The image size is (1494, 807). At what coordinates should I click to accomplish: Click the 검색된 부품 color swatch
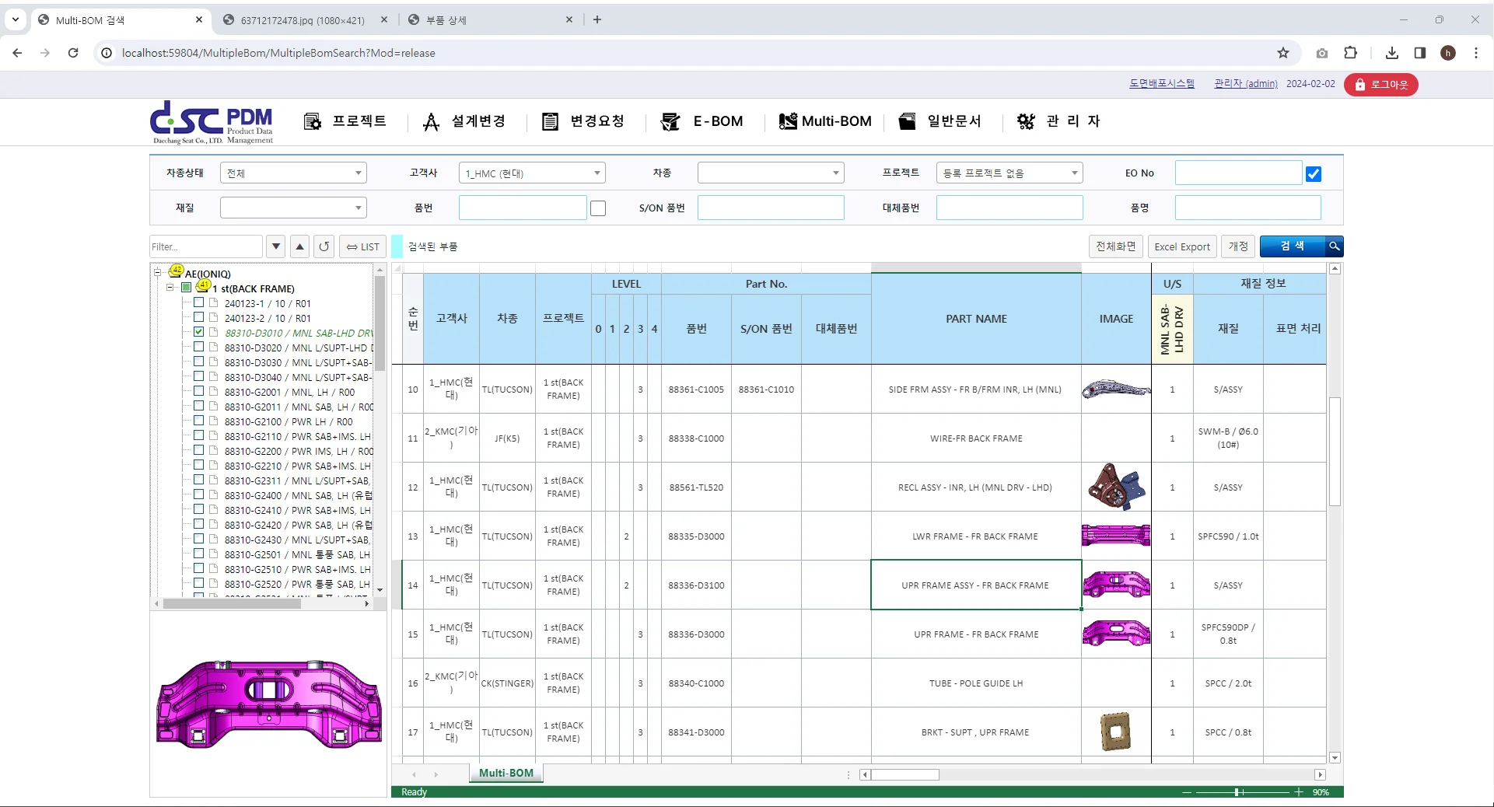(x=397, y=246)
